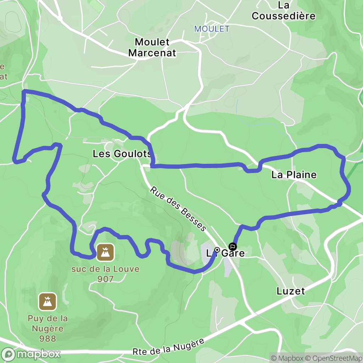The width and height of the screenshot is (363, 363).
Task: Open the Mapbox logo
Action: tap(30, 354)
